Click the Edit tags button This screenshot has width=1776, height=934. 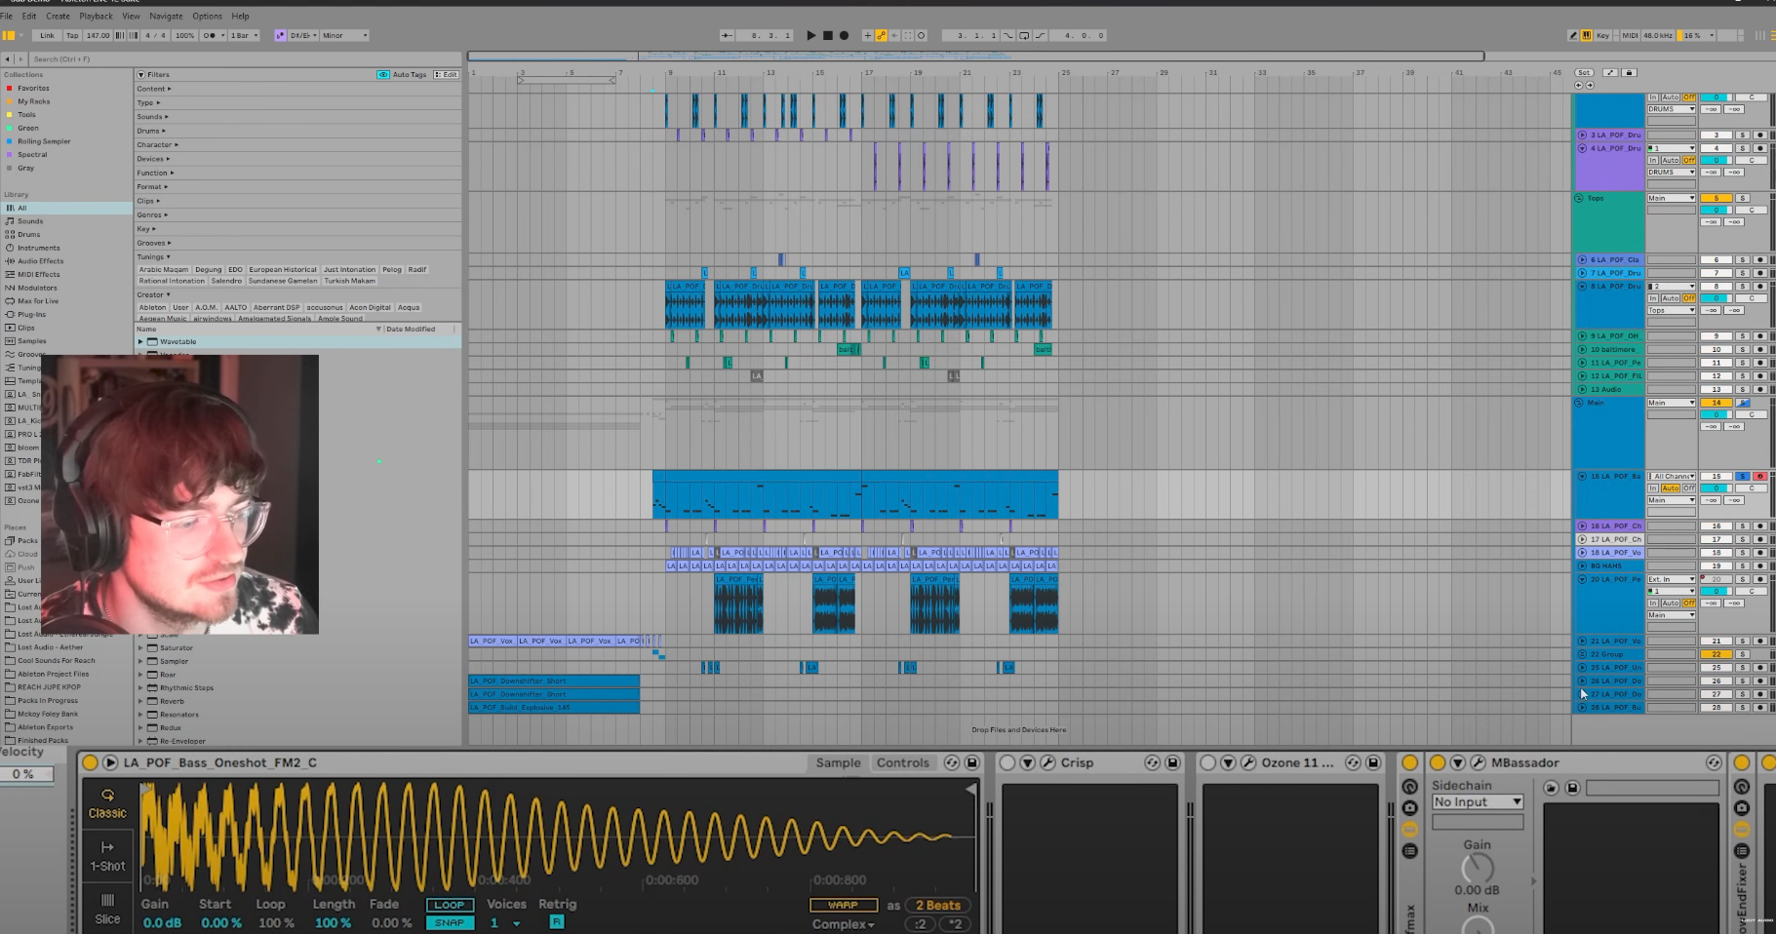(x=446, y=74)
